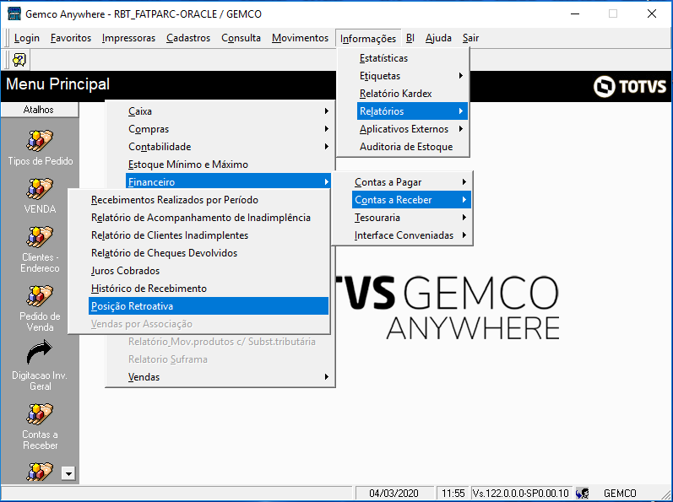Expand the Contabilidade submenu
The width and height of the screenshot is (673, 502).
click(x=229, y=147)
